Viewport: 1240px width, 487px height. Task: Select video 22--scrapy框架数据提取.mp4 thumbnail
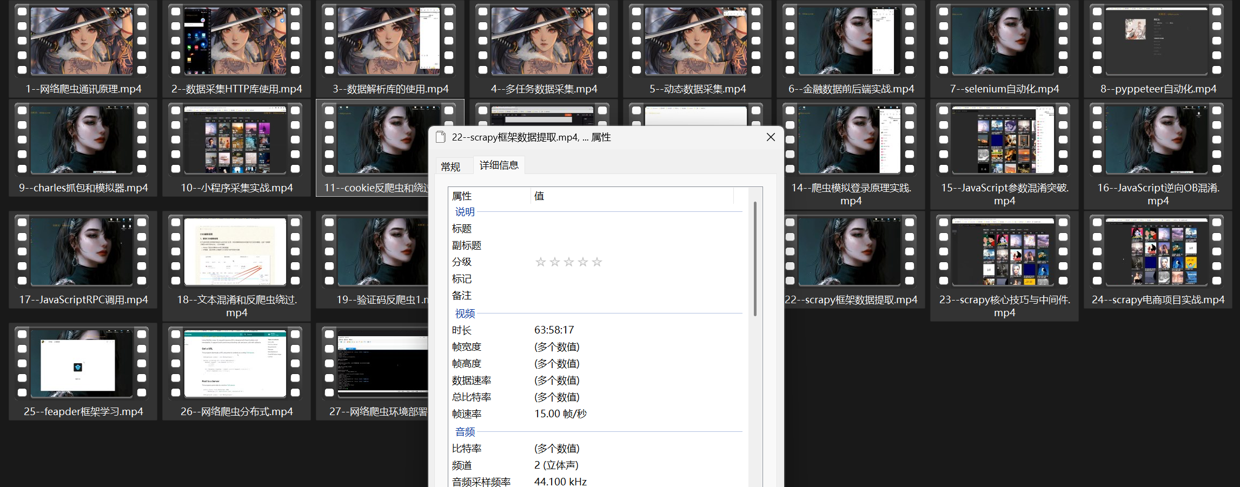click(x=851, y=251)
